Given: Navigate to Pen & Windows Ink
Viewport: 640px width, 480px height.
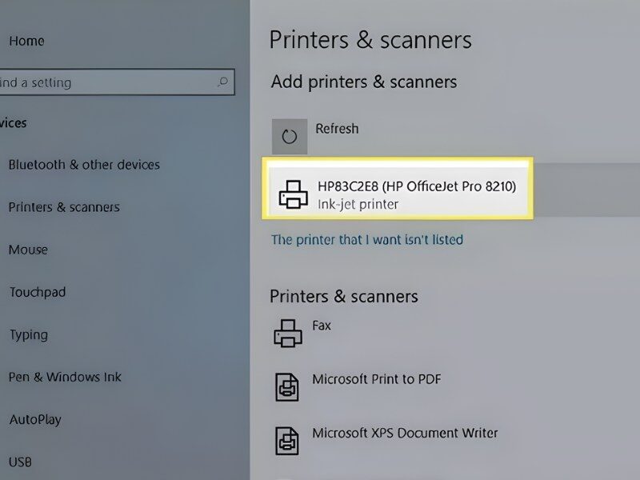Looking at the screenshot, I should coord(65,377).
